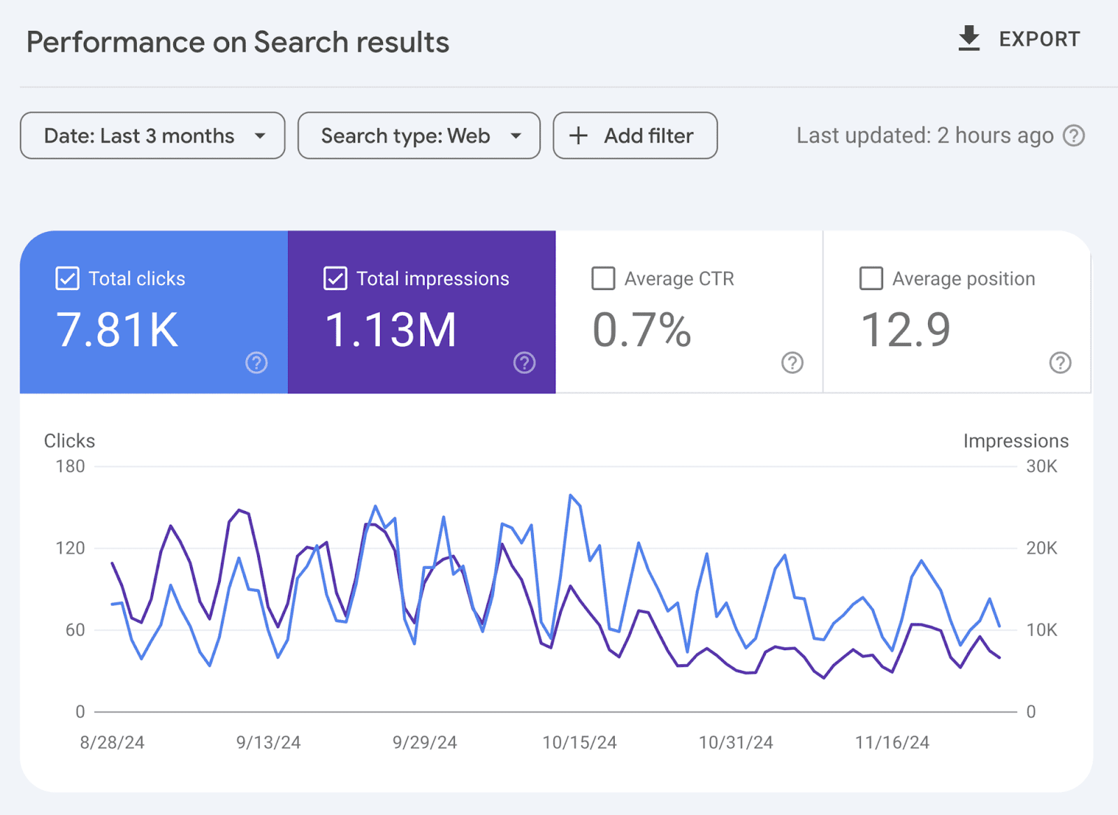The image size is (1118, 815).
Task: Click the checkmark icon inside Total clicks checkbox
Action: [66, 278]
